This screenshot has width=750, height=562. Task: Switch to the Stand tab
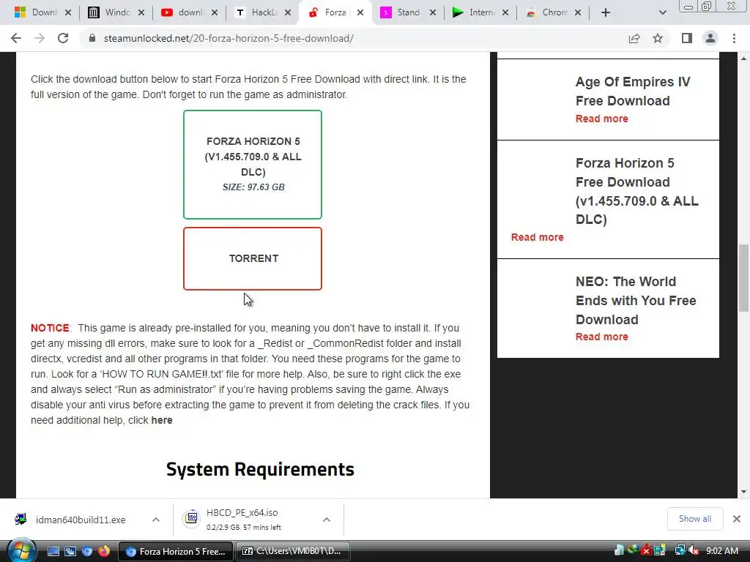tap(401, 12)
